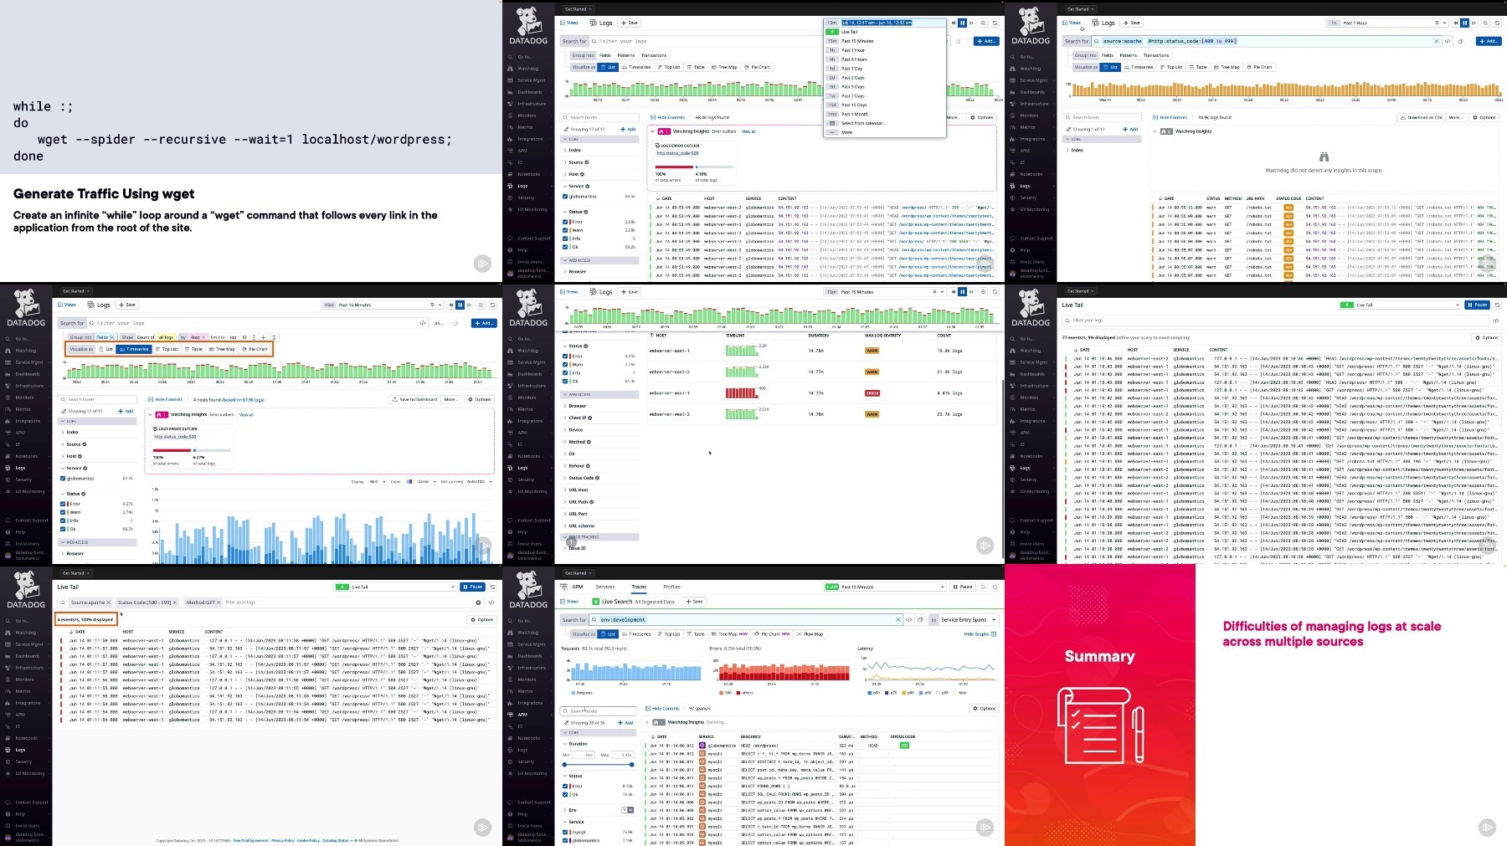This screenshot has height=846, width=1507.
Task: Click Duration slider minimum handle in APM screenshot
Action: pyautogui.click(x=564, y=765)
